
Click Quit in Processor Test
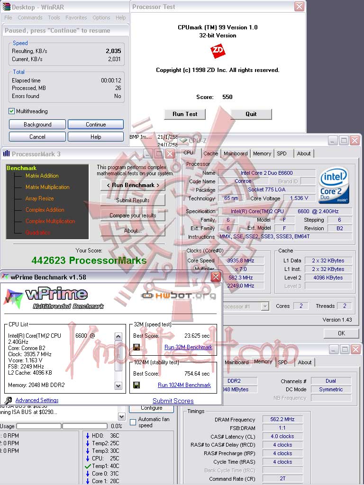[x=251, y=114]
